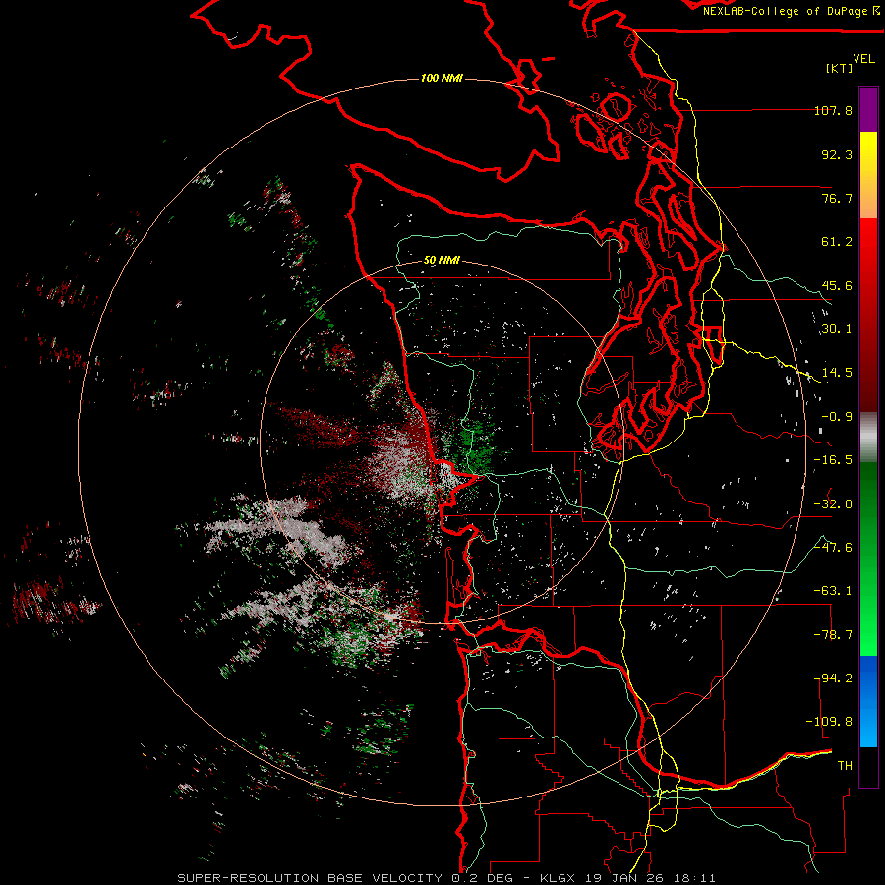Click the TH legend label

[845, 766]
